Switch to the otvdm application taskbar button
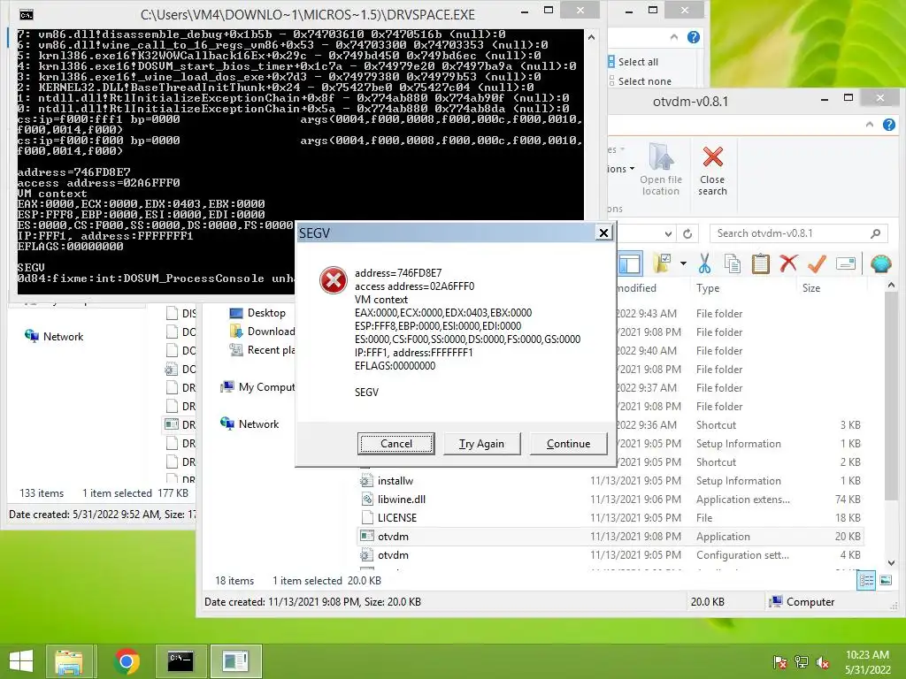Image resolution: width=906 pixels, height=679 pixels. 235,661
